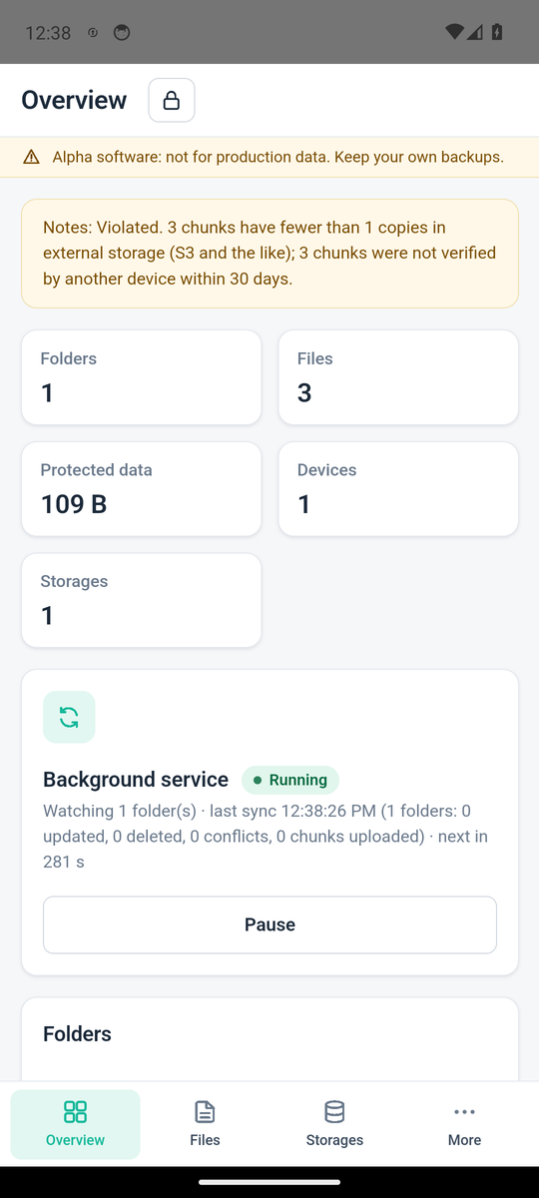
Task: Tap the round face notification icon in status bar
Action: point(122,32)
